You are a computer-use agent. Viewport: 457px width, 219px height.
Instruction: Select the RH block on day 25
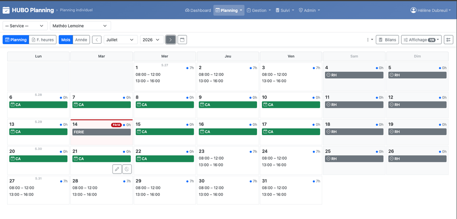(x=354, y=159)
